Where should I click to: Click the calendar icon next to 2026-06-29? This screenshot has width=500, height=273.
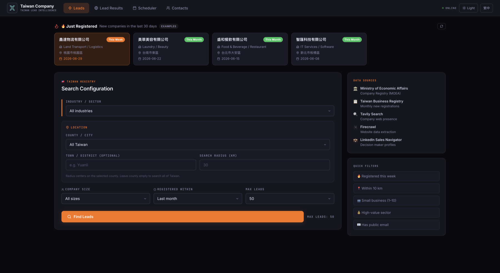pyautogui.click(x=61, y=59)
